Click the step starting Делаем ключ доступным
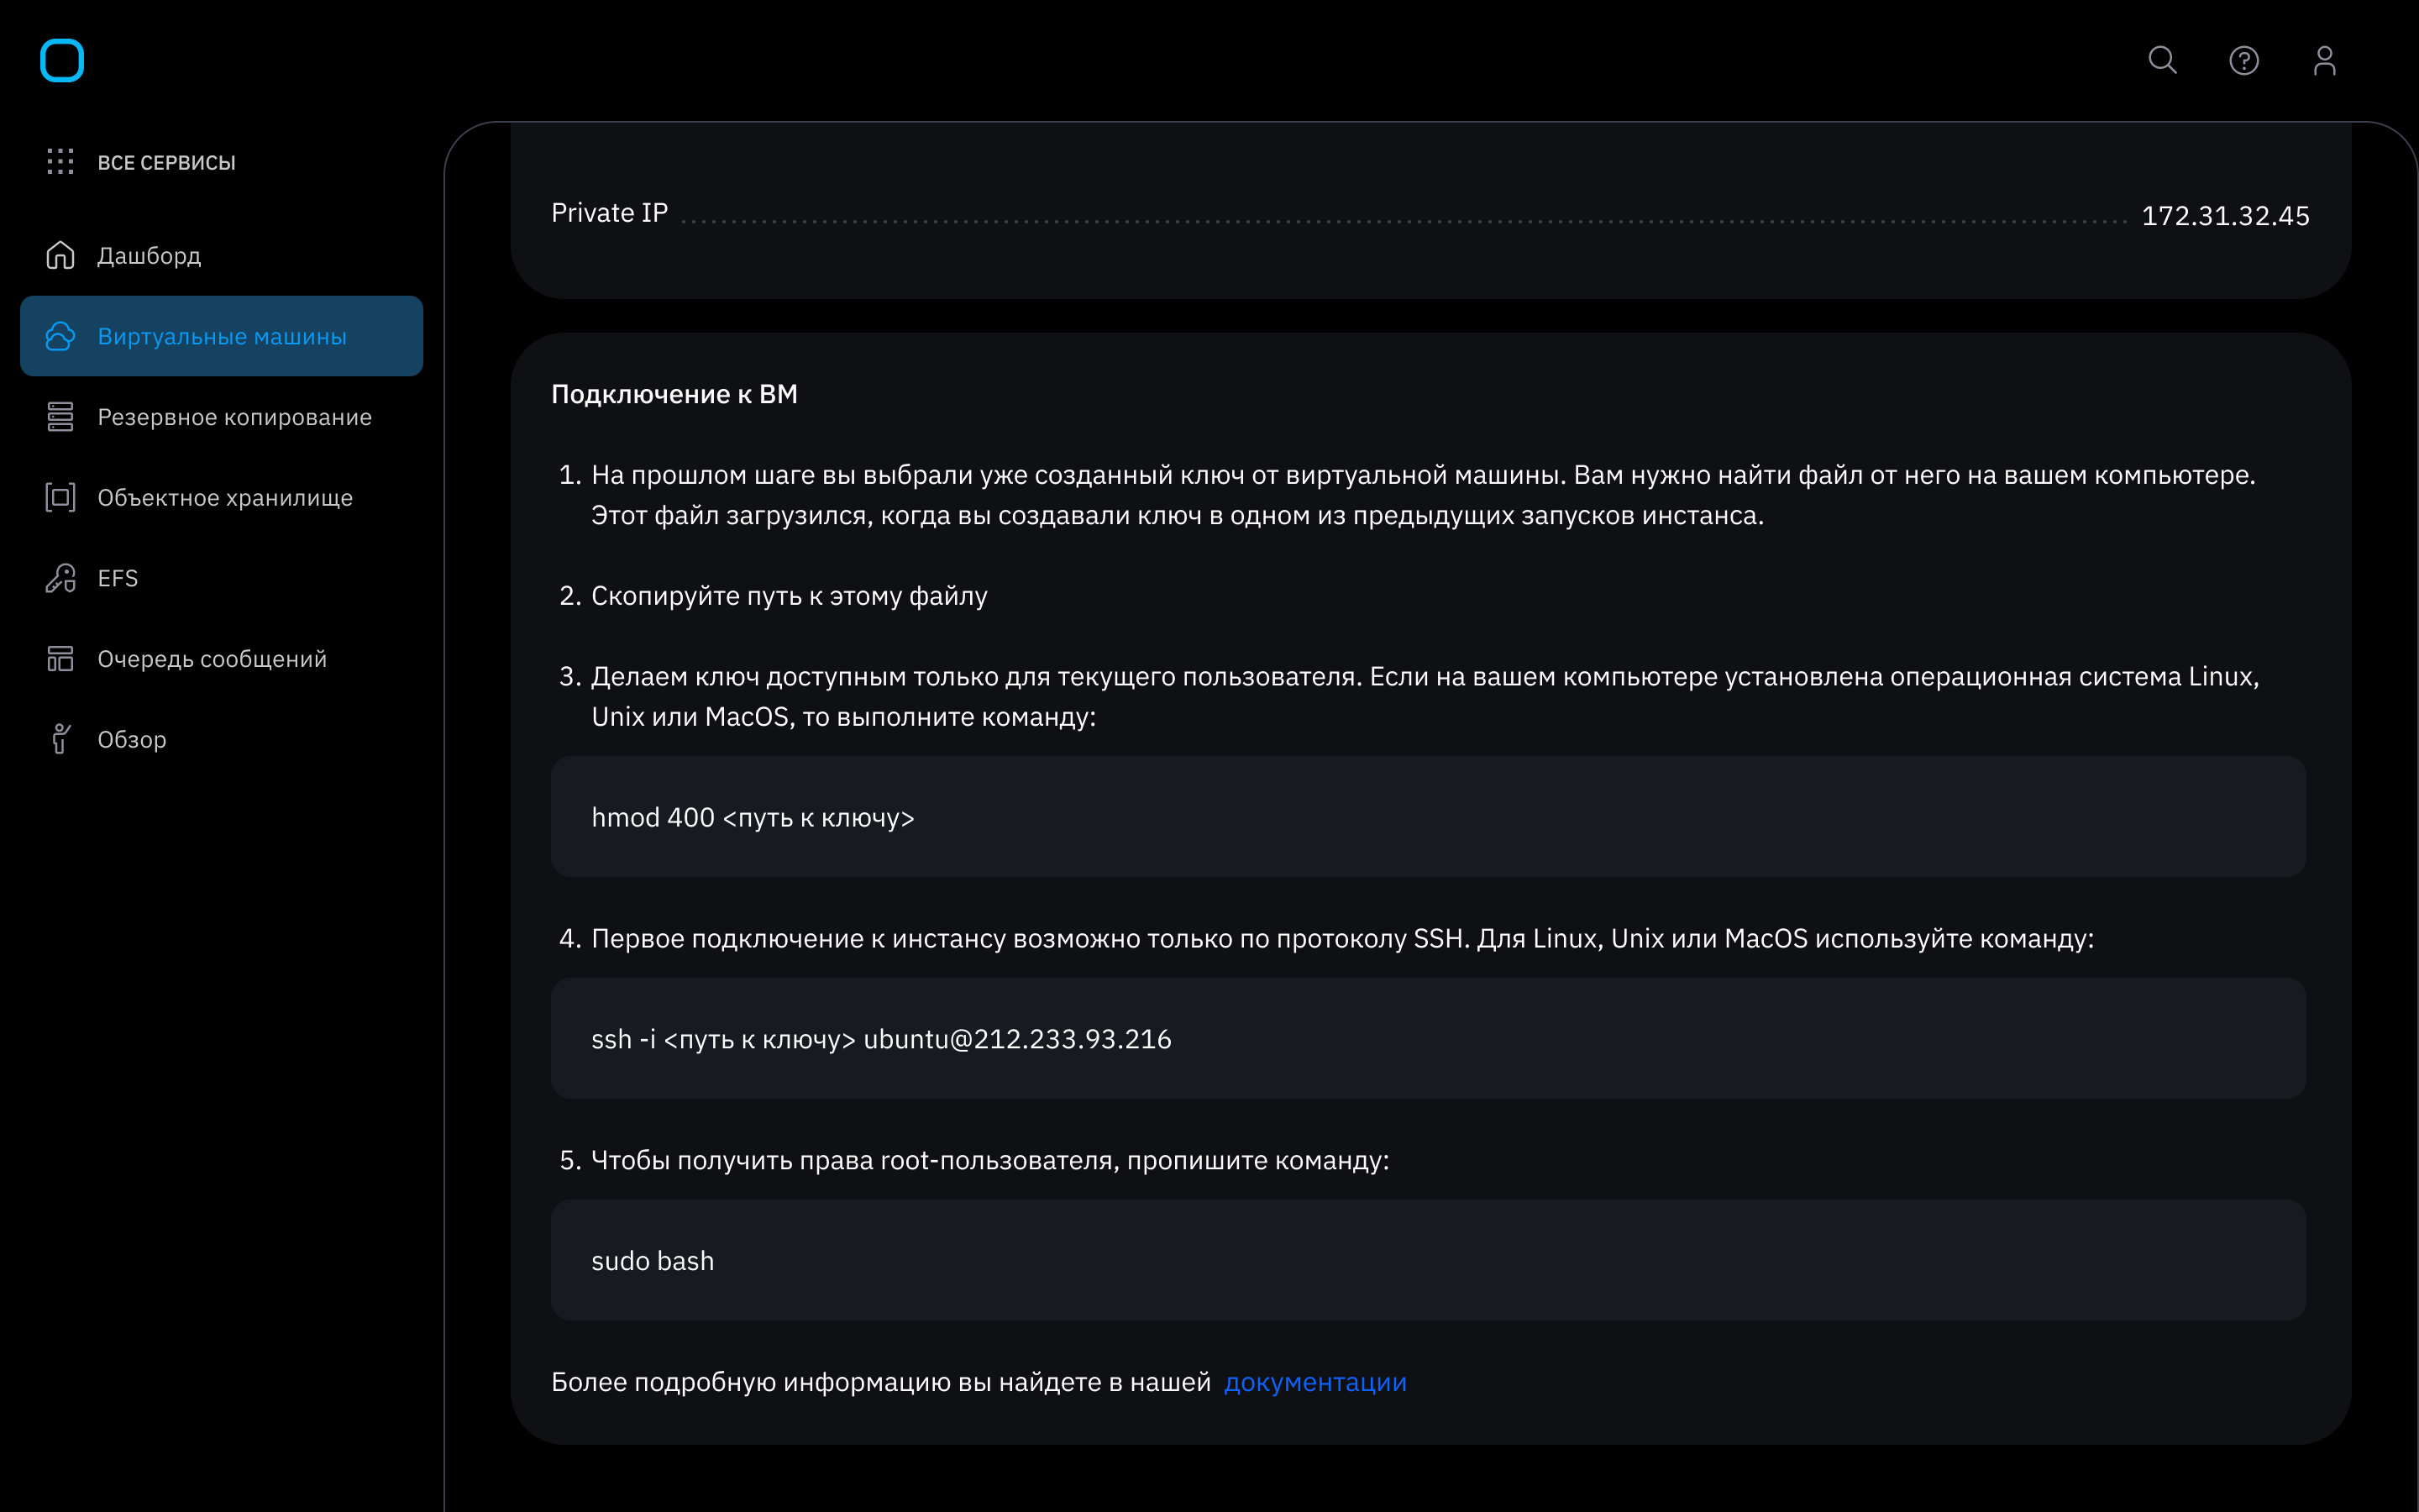 1425,696
